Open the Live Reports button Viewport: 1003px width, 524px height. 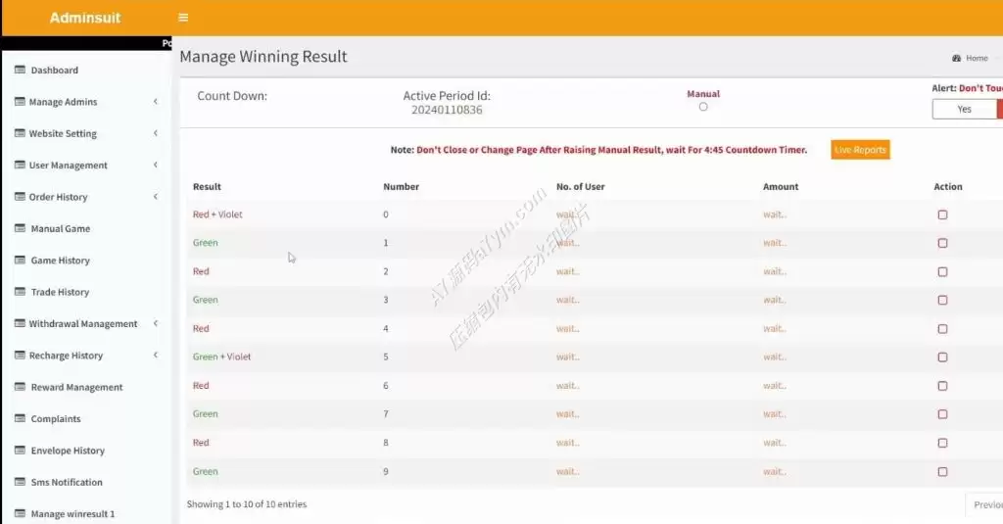coord(860,150)
